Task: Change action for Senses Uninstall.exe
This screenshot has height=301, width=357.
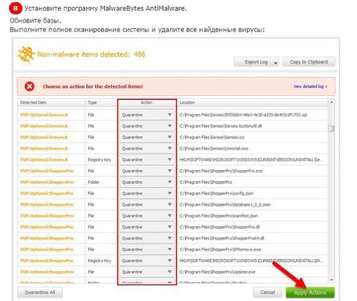Action: pyautogui.click(x=146, y=148)
